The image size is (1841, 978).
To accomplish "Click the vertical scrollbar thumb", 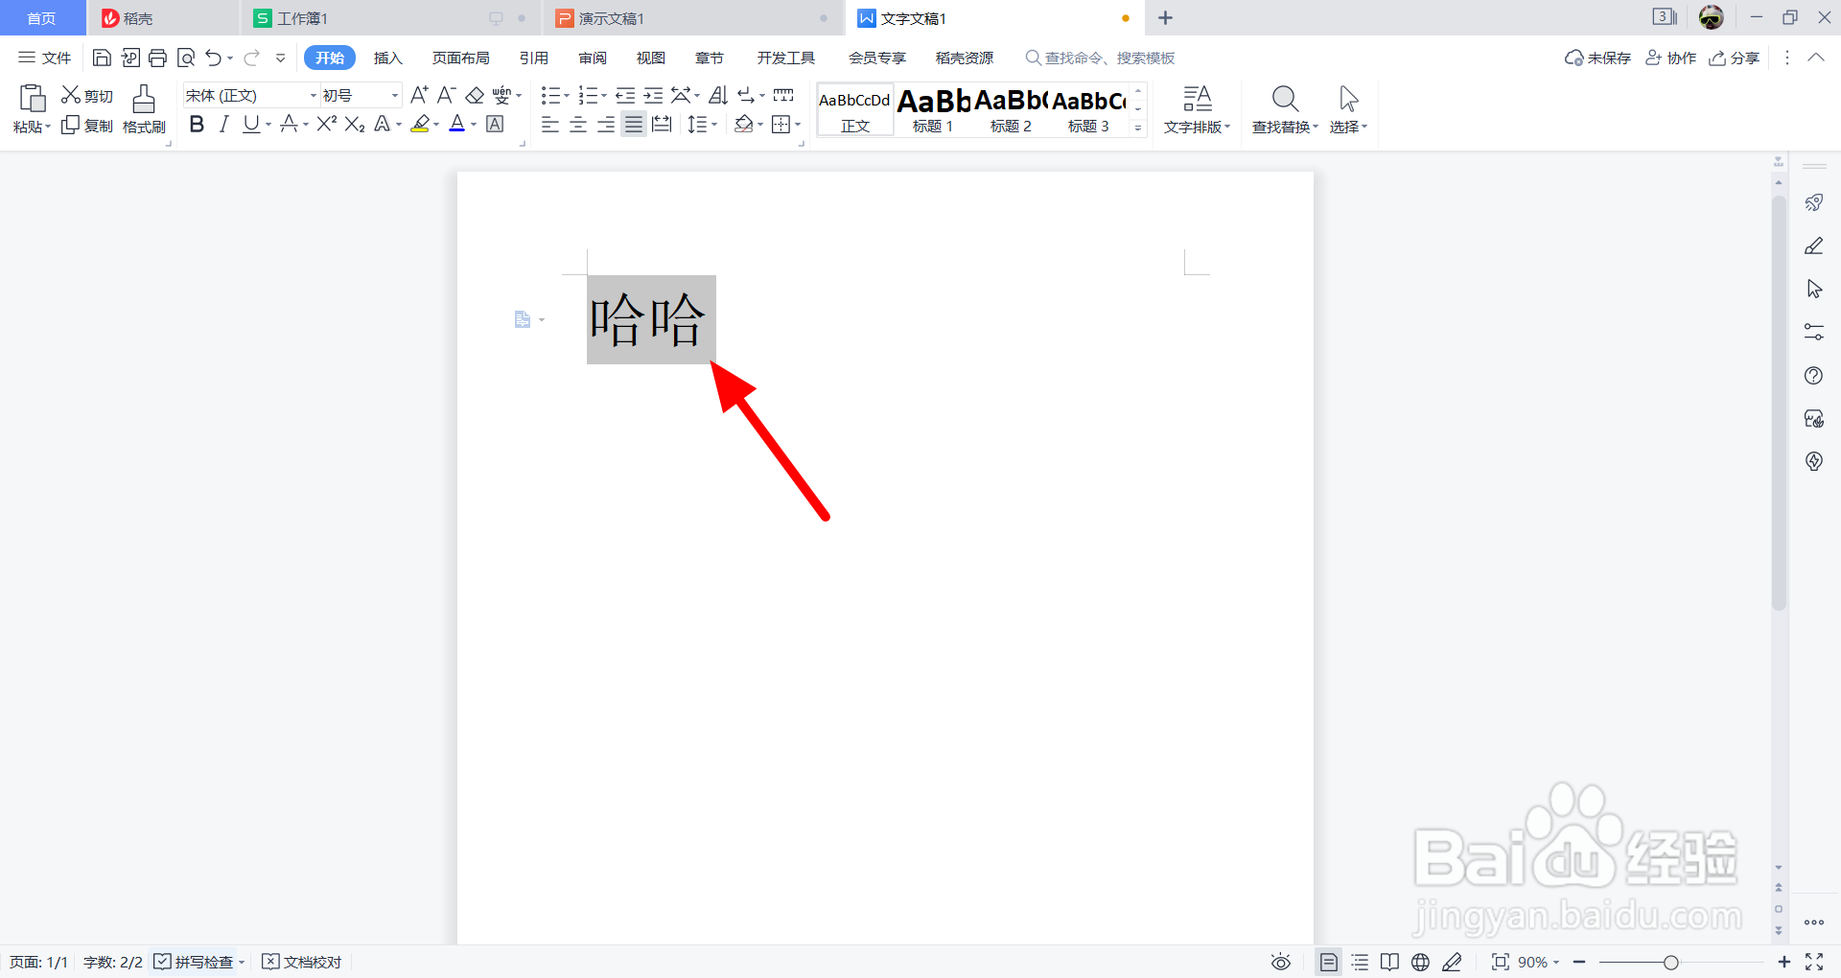I will 1779,403.
